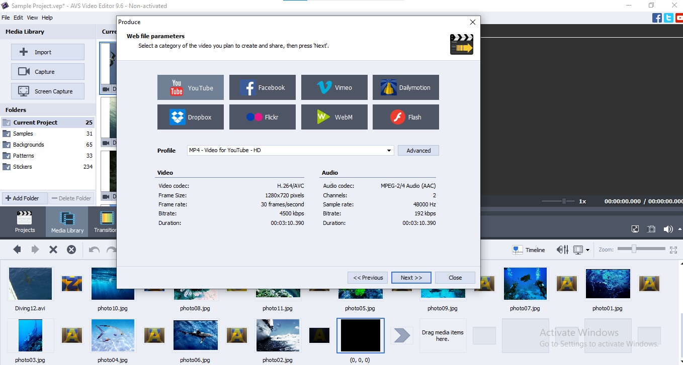Select photo04.jpg storyboard thumbnail
The image size is (683, 365).
pyautogui.click(x=113, y=335)
